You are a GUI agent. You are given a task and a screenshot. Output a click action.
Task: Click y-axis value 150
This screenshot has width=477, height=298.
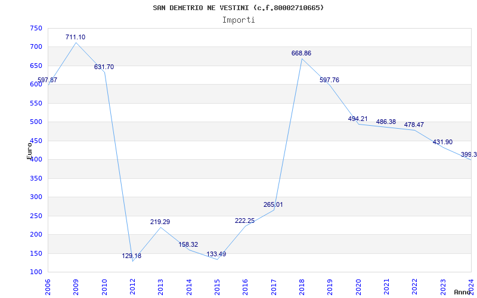pyautogui.click(x=36, y=253)
